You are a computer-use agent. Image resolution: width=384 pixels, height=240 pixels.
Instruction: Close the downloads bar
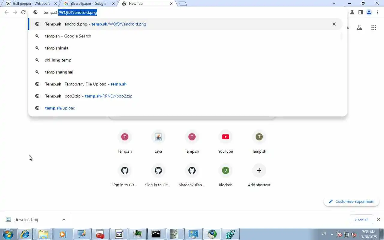pos(378,219)
